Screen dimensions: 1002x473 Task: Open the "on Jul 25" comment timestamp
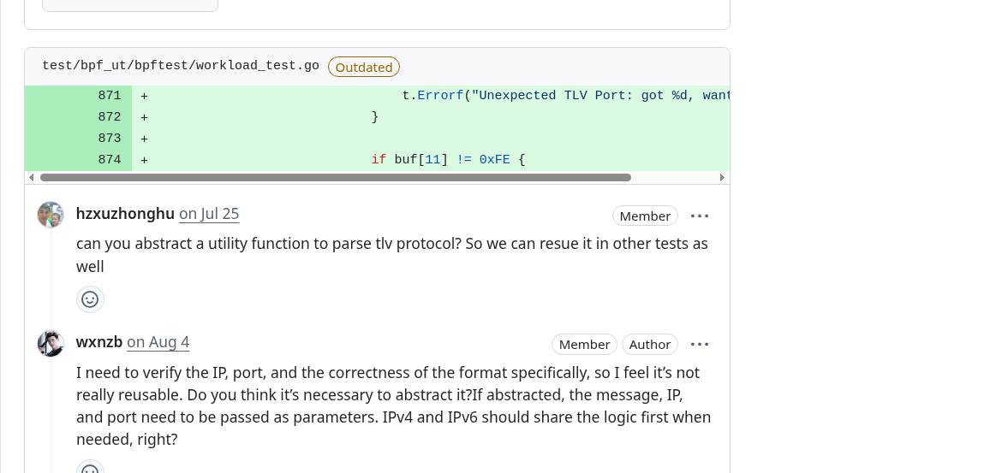[x=209, y=214]
